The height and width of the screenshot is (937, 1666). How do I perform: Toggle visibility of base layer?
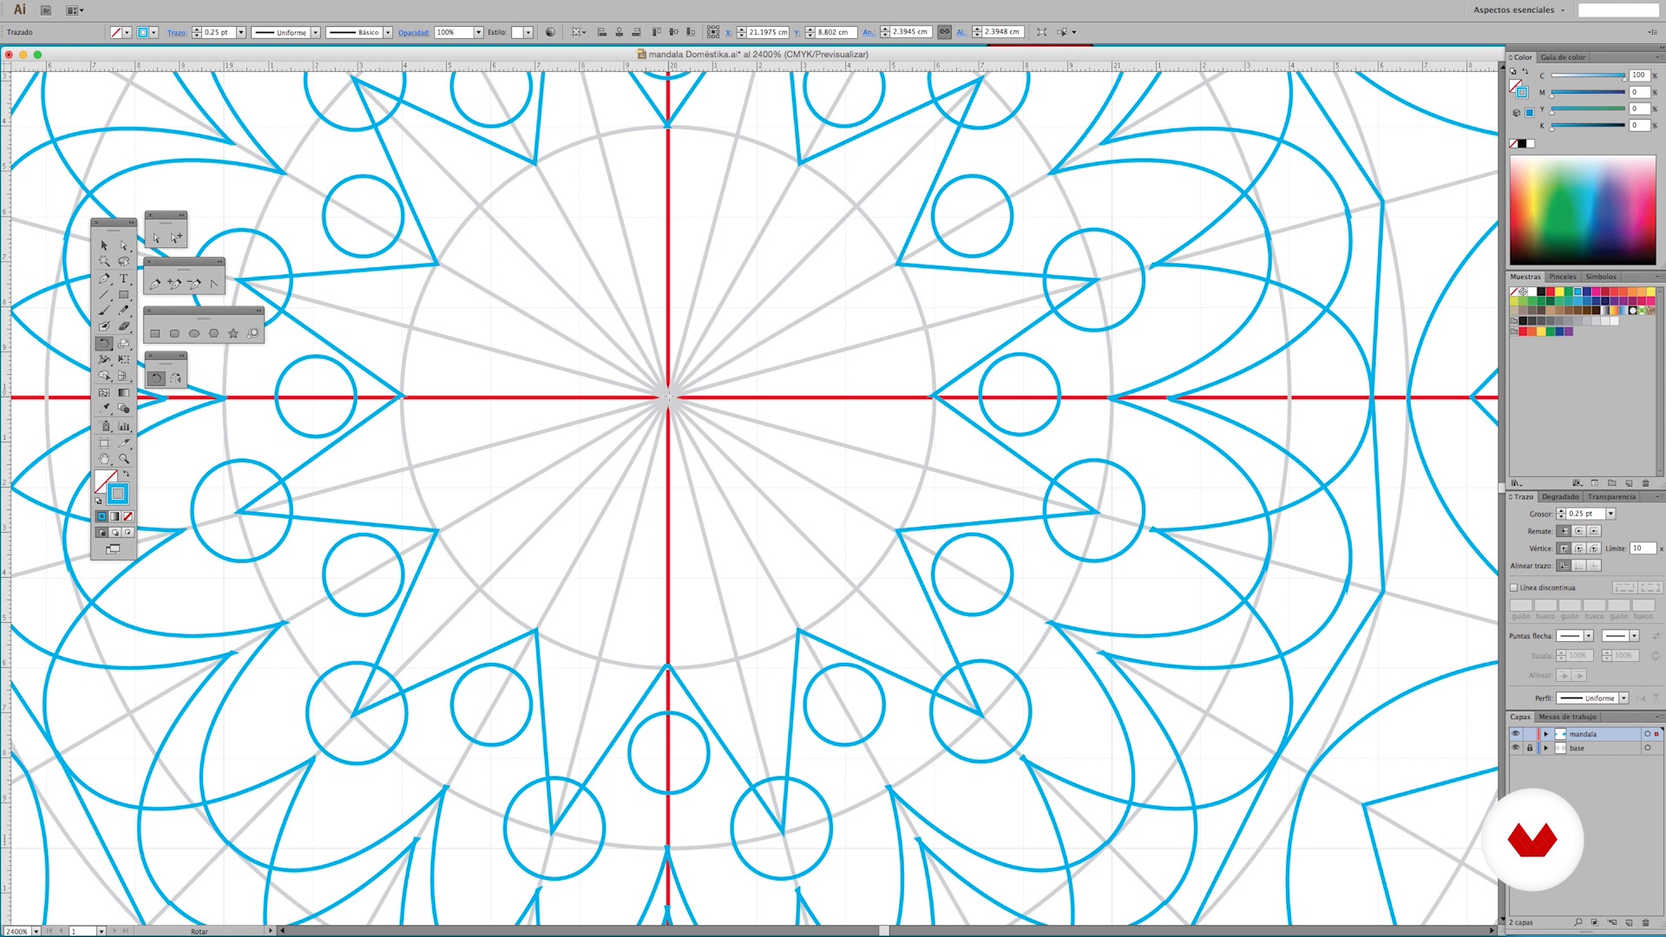[1516, 748]
